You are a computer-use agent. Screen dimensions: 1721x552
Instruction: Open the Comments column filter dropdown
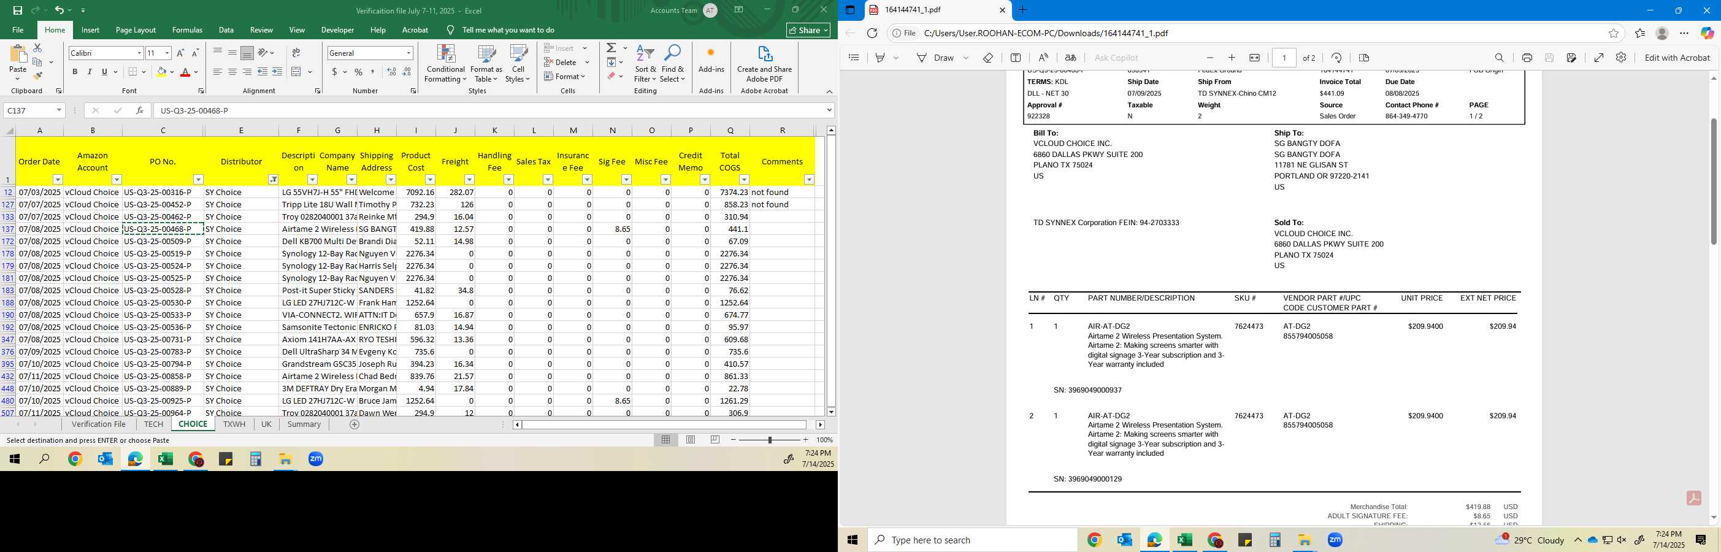click(x=809, y=179)
